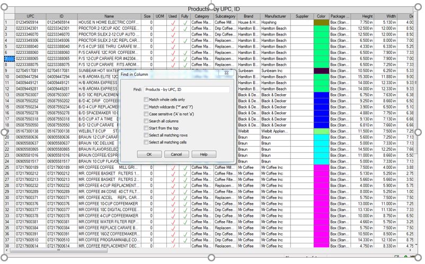Click the dark purple Sunbeam color swatch
The image size is (425, 264).
tap(322, 70)
